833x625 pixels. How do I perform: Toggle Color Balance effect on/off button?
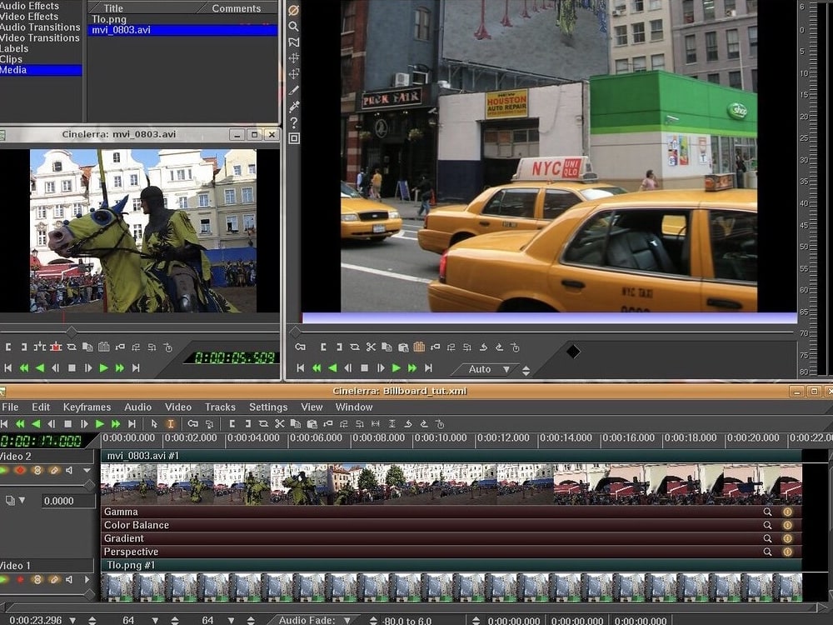tap(787, 525)
